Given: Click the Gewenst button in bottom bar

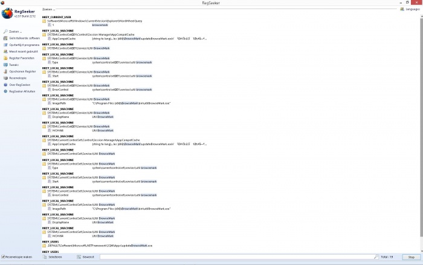Looking at the screenshot, I should coord(85,257).
